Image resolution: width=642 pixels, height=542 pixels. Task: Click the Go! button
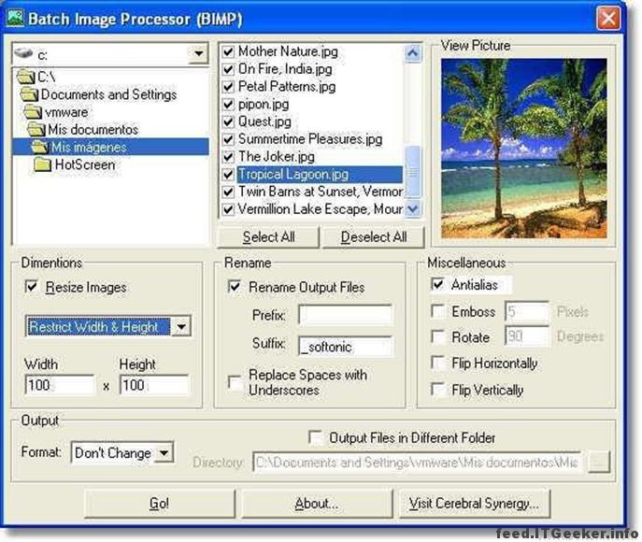[x=160, y=503]
